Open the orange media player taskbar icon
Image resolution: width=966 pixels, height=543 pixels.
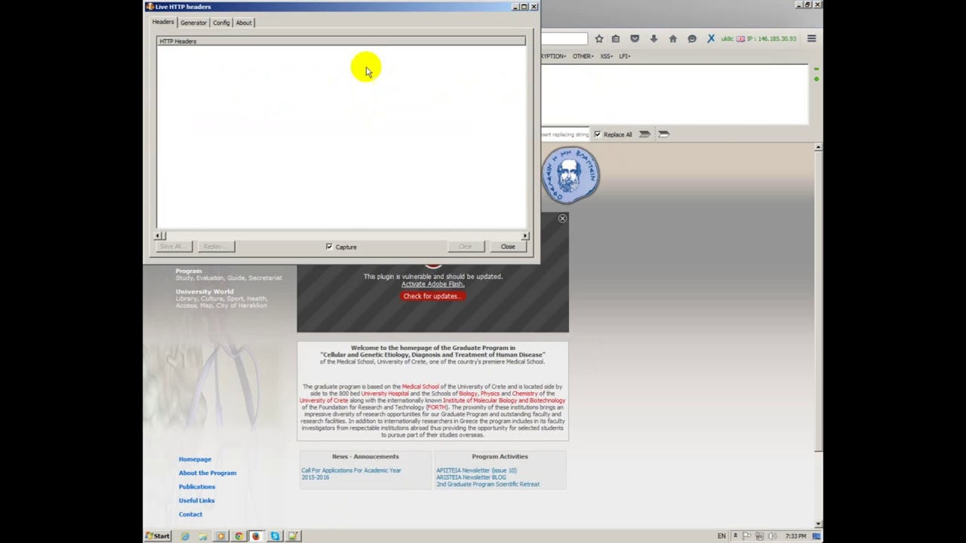click(221, 536)
